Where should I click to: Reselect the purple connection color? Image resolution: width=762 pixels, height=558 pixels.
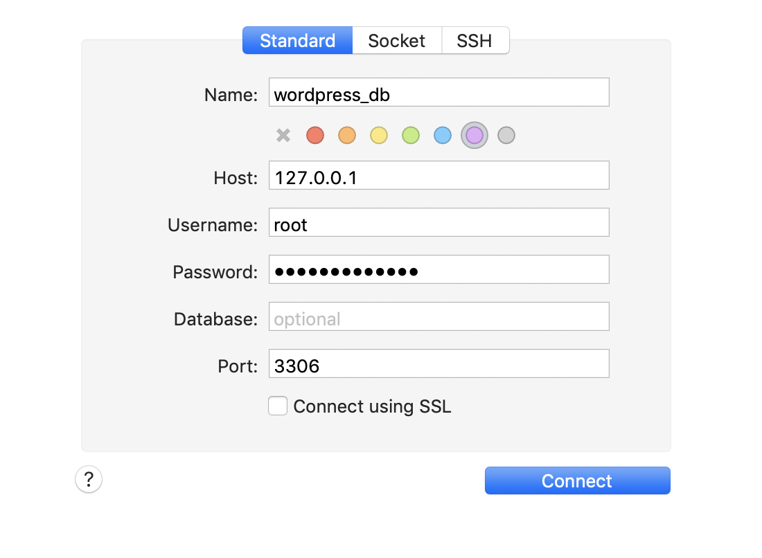[x=475, y=135]
